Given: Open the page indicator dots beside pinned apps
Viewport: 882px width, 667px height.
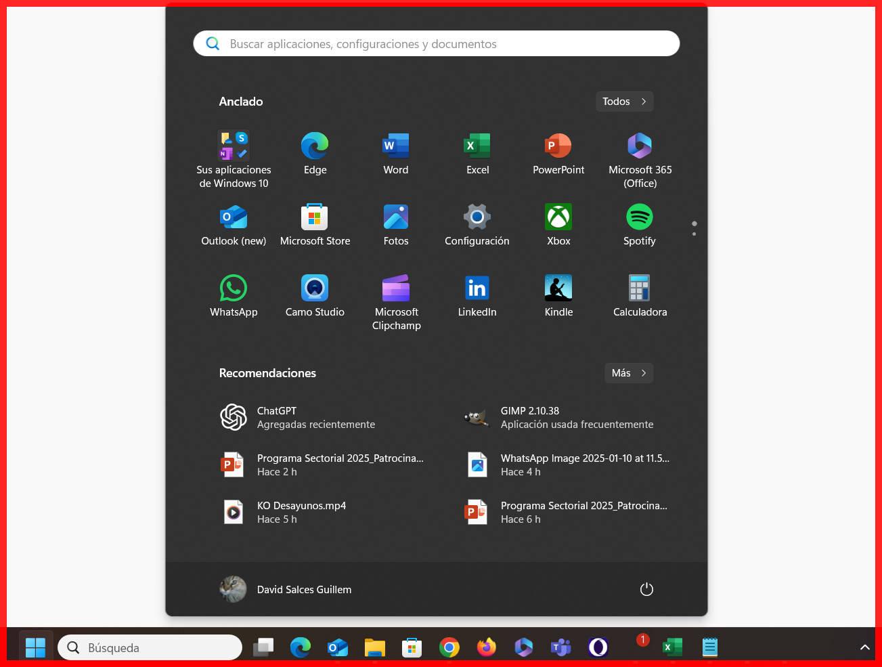Looking at the screenshot, I should coord(694,228).
